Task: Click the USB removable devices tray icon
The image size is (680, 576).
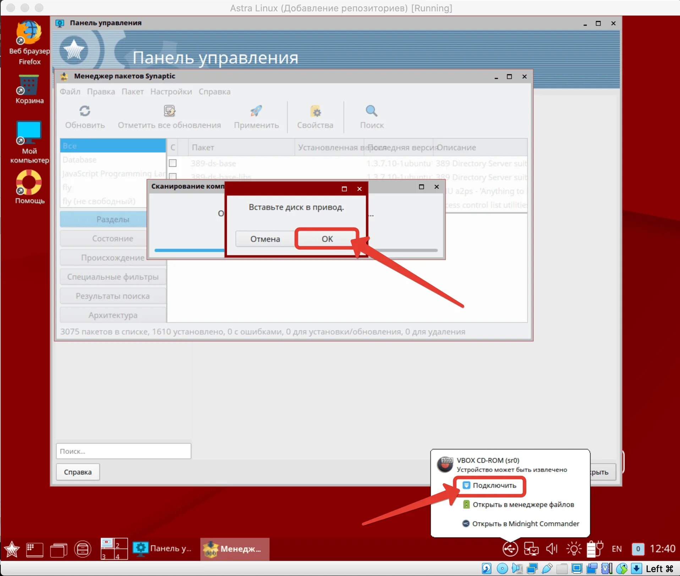Action: (x=510, y=549)
